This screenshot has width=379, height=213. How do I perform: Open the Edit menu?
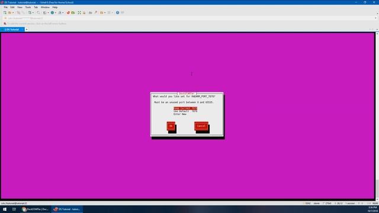click(x=12, y=7)
